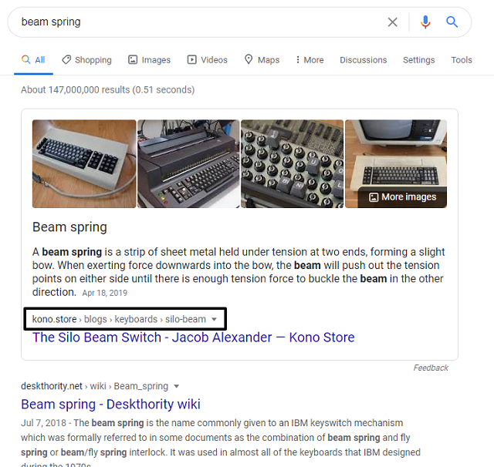Open the Videos results tab
The width and height of the screenshot is (494, 467).
coord(207,60)
